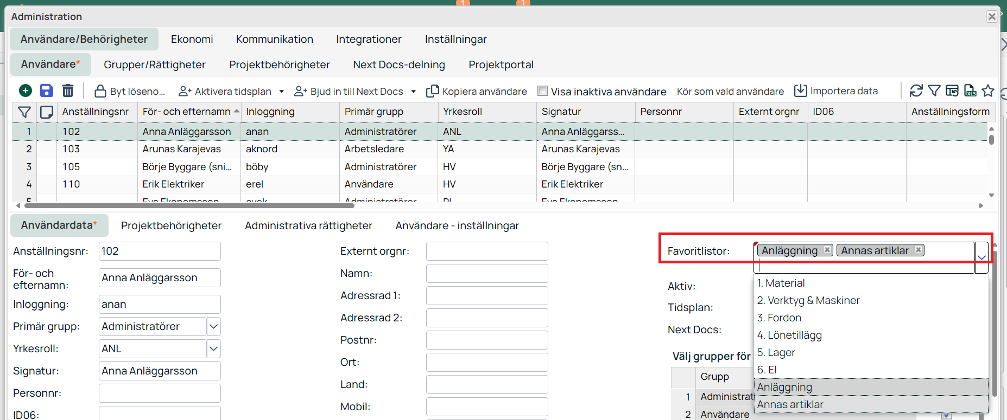Click Kopiera användare button
1007x420 pixels.
click(477, 91)
